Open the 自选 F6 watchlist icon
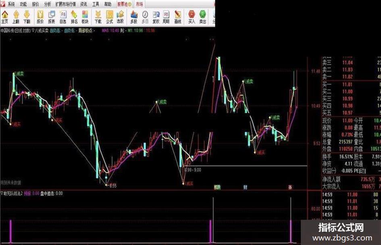Image resolution: width=381 pixels, height=245 pixels. [63, 17]
